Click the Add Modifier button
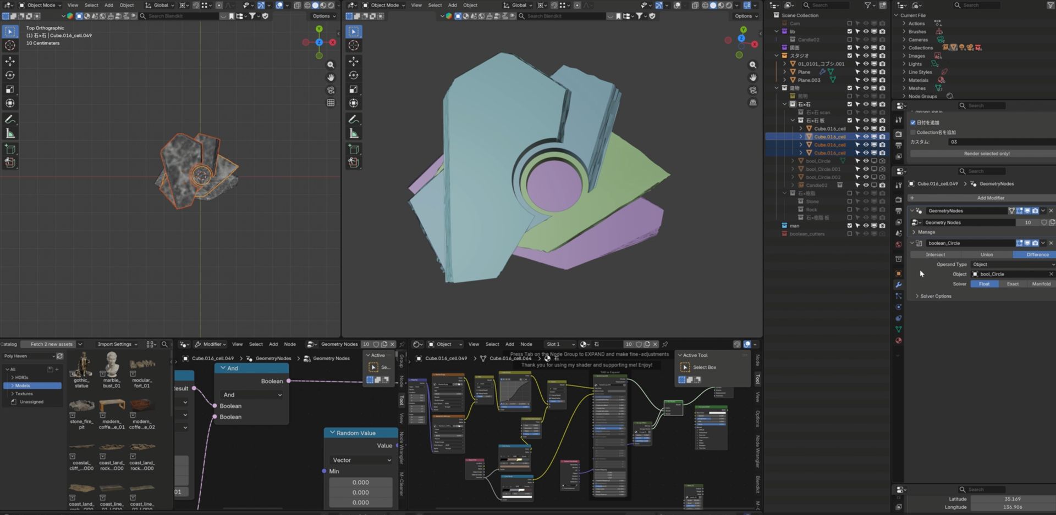1056x515 pixels. coord(982,198)
